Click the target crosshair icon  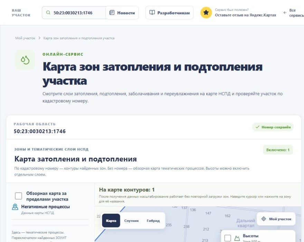(264, 219)
